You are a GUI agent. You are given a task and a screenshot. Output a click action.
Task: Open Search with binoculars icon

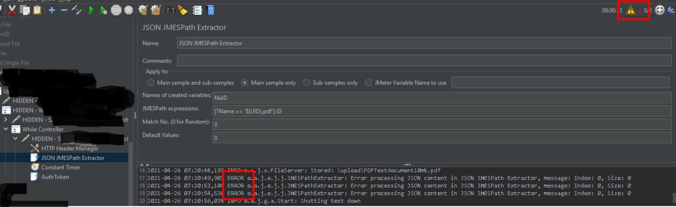click(171, 10)
